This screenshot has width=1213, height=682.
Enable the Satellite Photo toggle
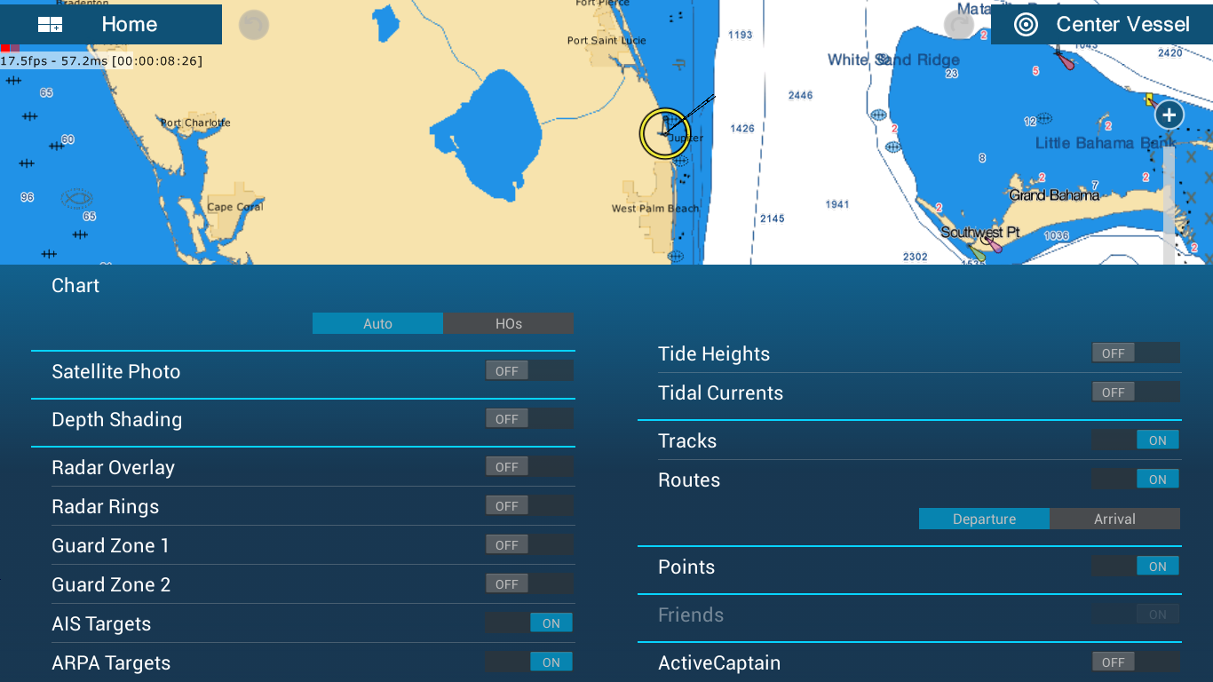(x=528, y=371)
